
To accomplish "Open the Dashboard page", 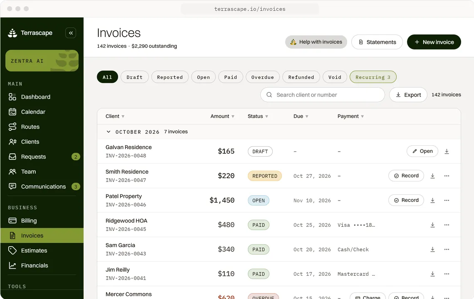I will 42,97.
